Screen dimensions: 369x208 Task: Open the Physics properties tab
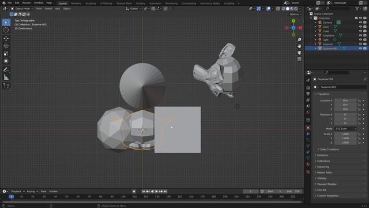point(308,146)
